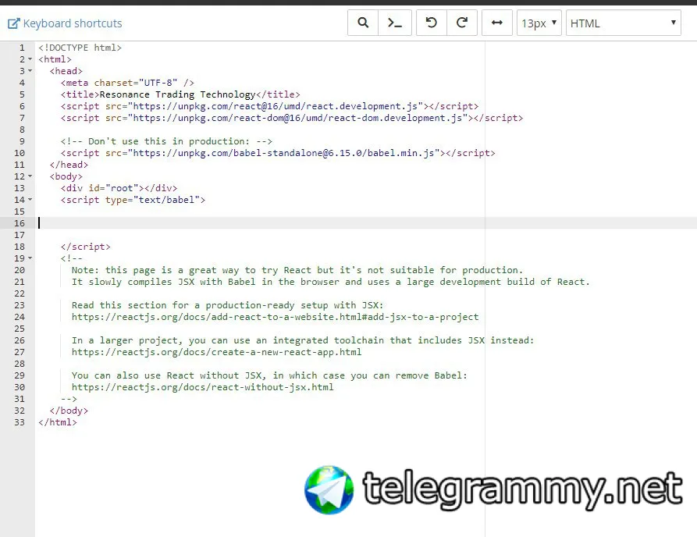
Task: Open the search magnifier tool
Action: tap(363, 23)
